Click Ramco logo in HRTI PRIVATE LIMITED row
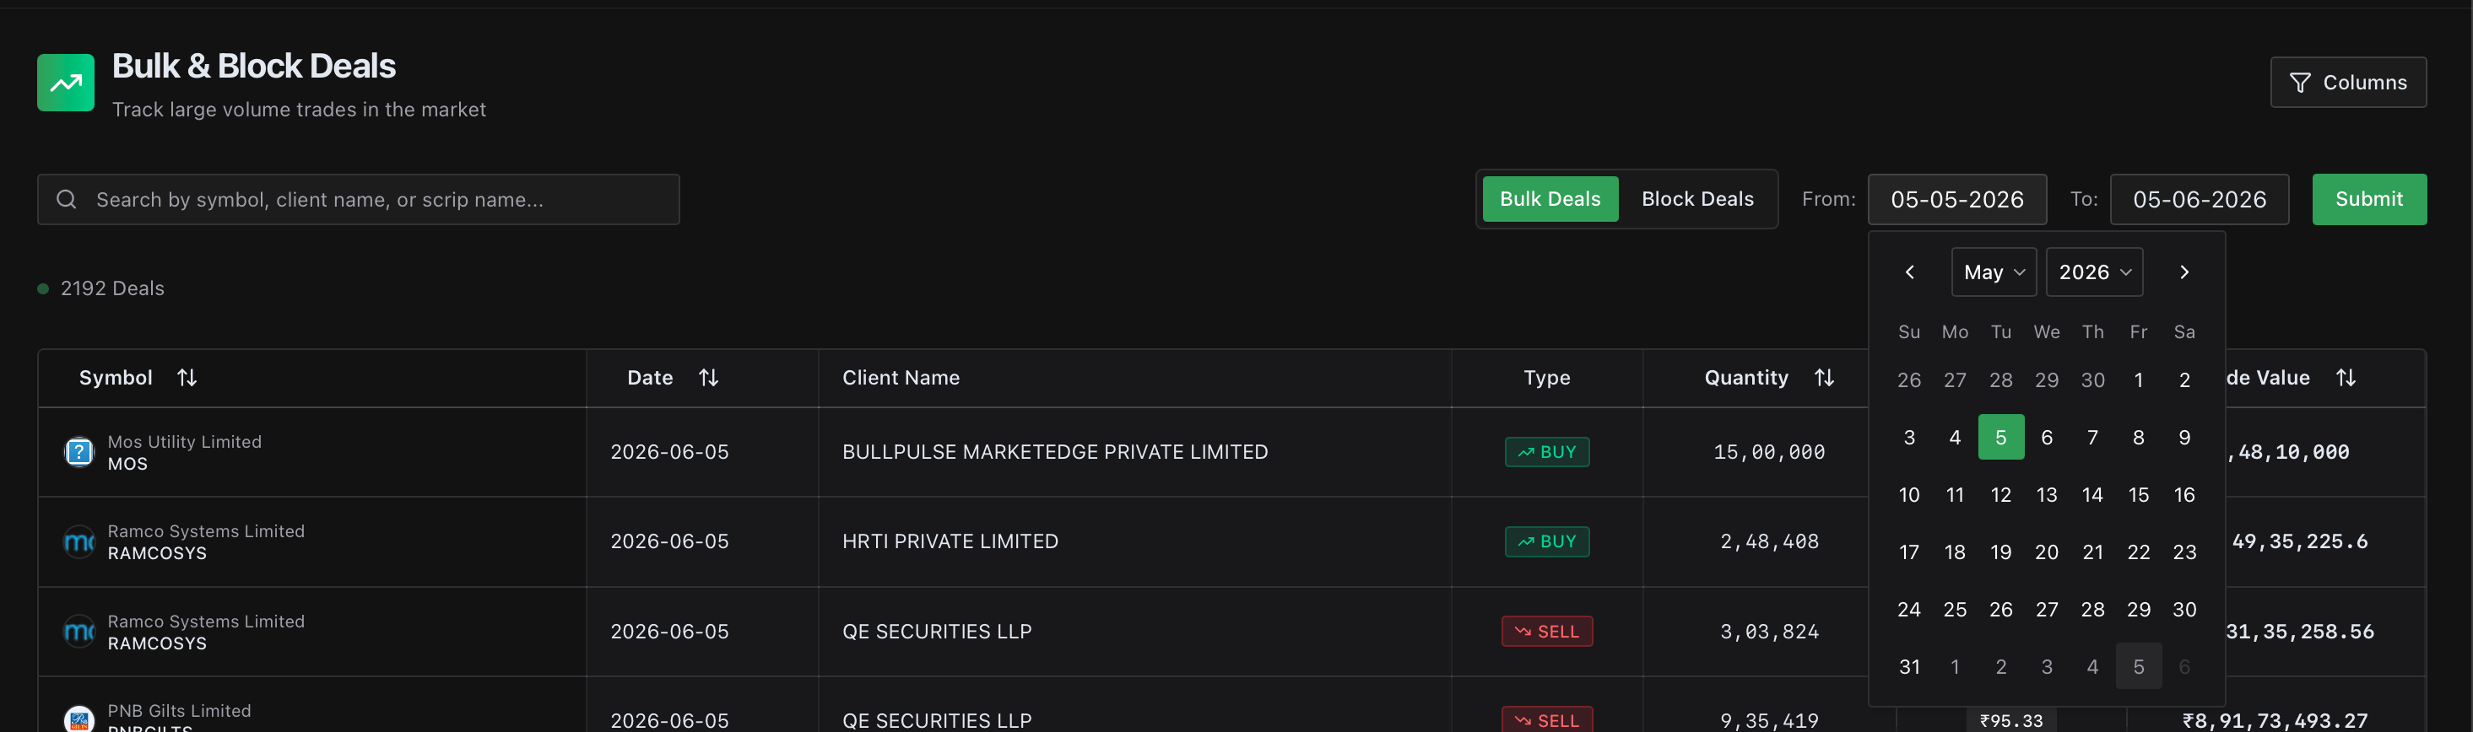The image size is (2473, 732). [78, 542]
